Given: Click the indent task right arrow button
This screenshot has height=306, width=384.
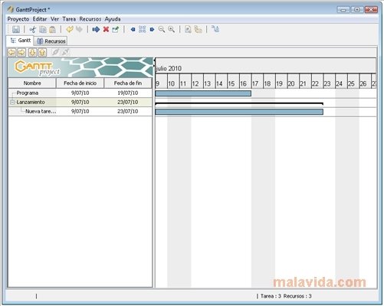Looking at the screenshot, I should 21,52.
